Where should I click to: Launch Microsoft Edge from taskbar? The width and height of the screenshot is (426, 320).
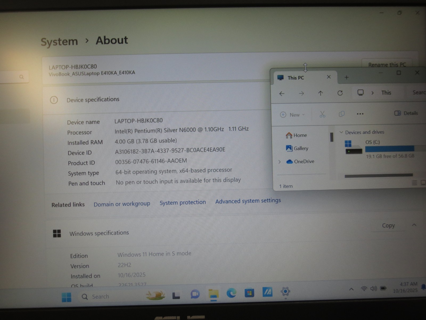click(231, 293)
